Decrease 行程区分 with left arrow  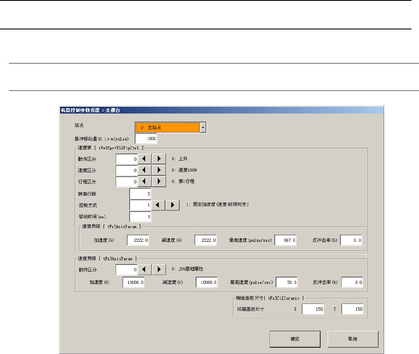coord(144,182)
